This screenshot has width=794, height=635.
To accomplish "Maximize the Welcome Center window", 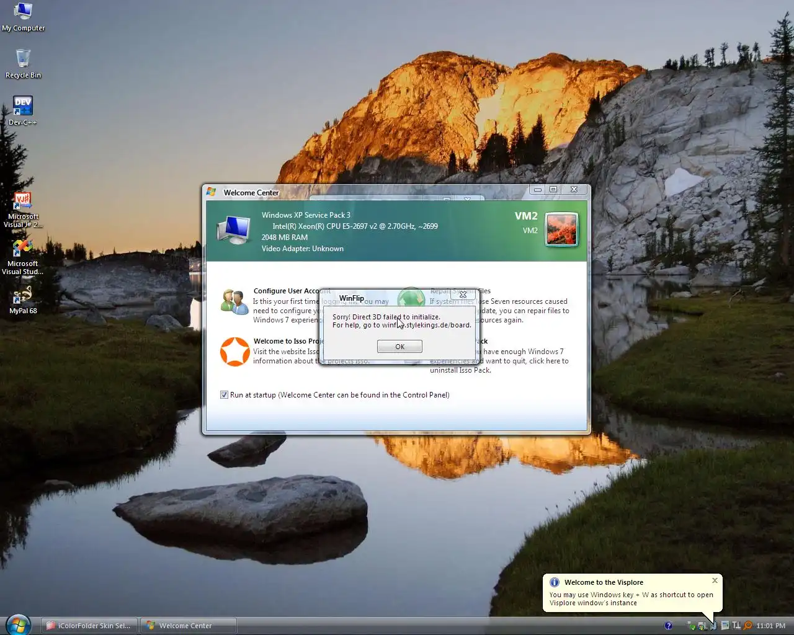I will 554,189.
